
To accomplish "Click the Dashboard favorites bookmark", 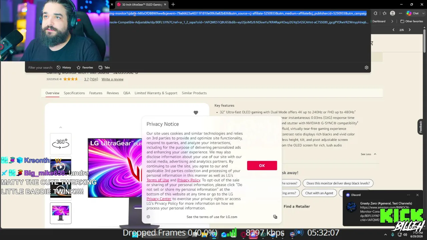I will (x=379, y=21).
